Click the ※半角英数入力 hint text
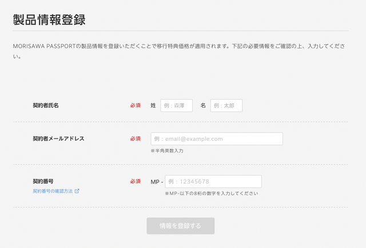 167,151
